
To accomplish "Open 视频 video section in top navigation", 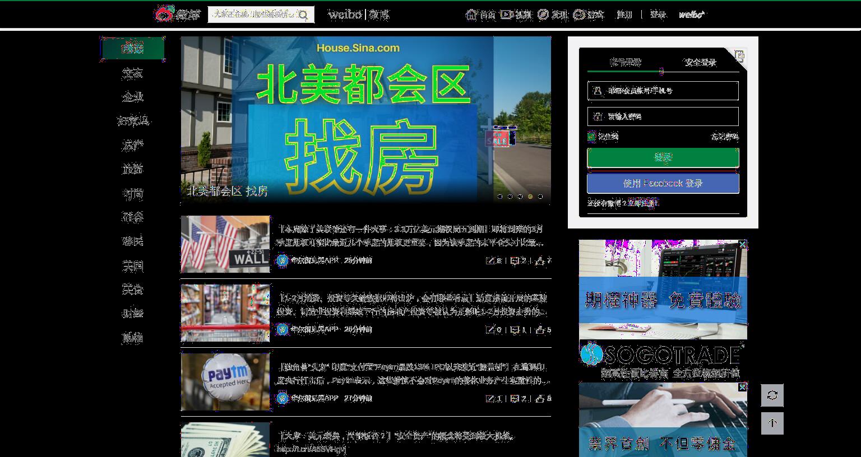I will click(x=516, y=15).
